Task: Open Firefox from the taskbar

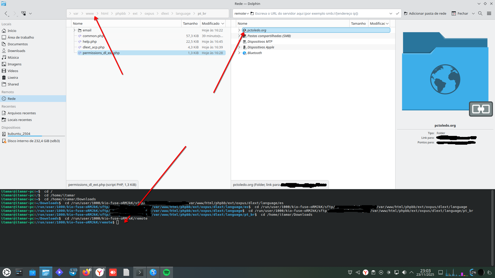Action: [x=86, y=272]
